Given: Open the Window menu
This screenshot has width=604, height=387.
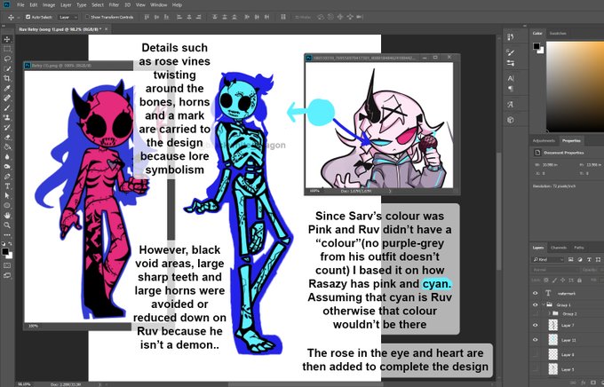Looking at the screenshot, I should point(158,5).
